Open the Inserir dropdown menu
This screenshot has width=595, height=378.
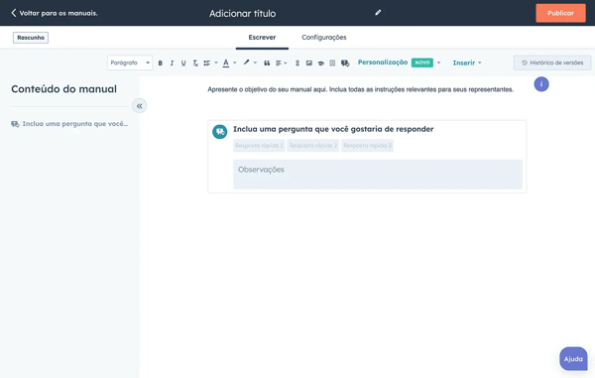(x=467, y=63)
